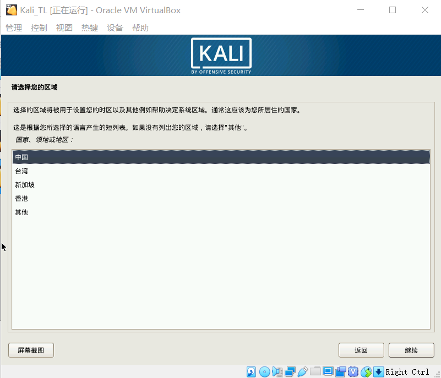Image resolution: width=441 pixels, height=378 pixels.
Task: Click the 屏幕截图 button
Action: pos(31,350)
